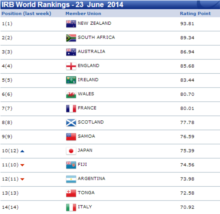Click the Scotland saltire flag icon
The image size is (220, 214).
click(x=71, y=123)
